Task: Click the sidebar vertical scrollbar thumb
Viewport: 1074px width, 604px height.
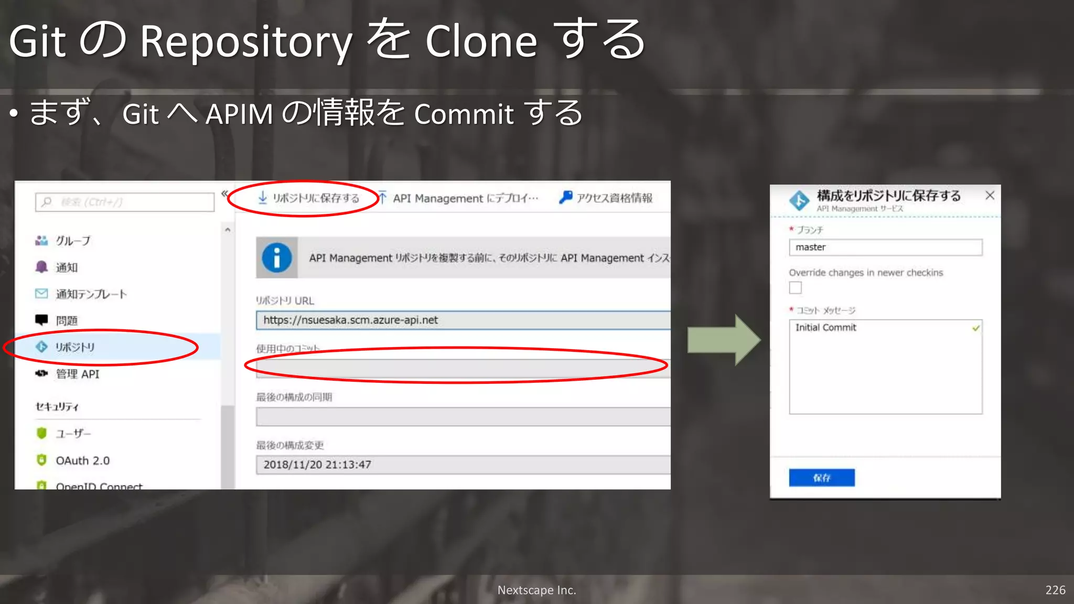Action: pos(227,447)
